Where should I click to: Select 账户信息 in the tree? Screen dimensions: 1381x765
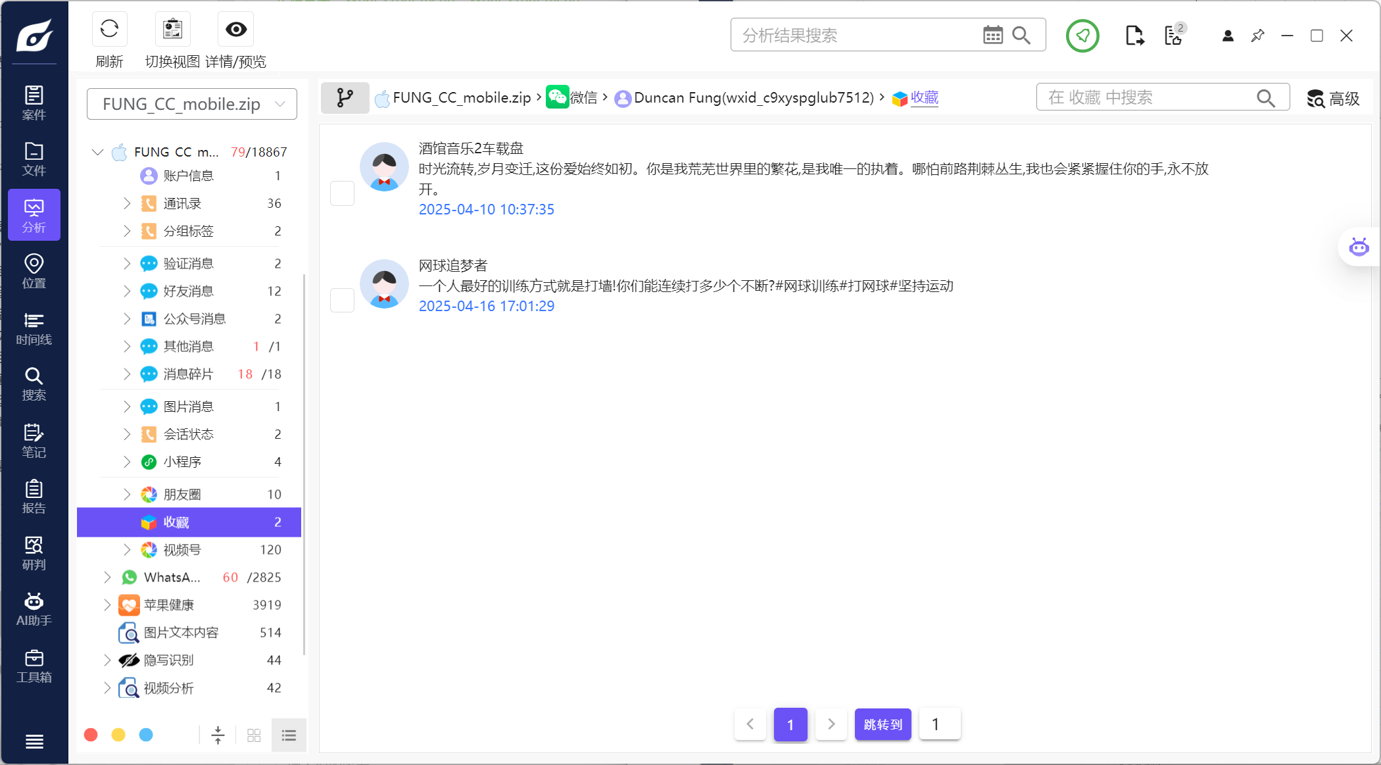(x=188, y=176)
